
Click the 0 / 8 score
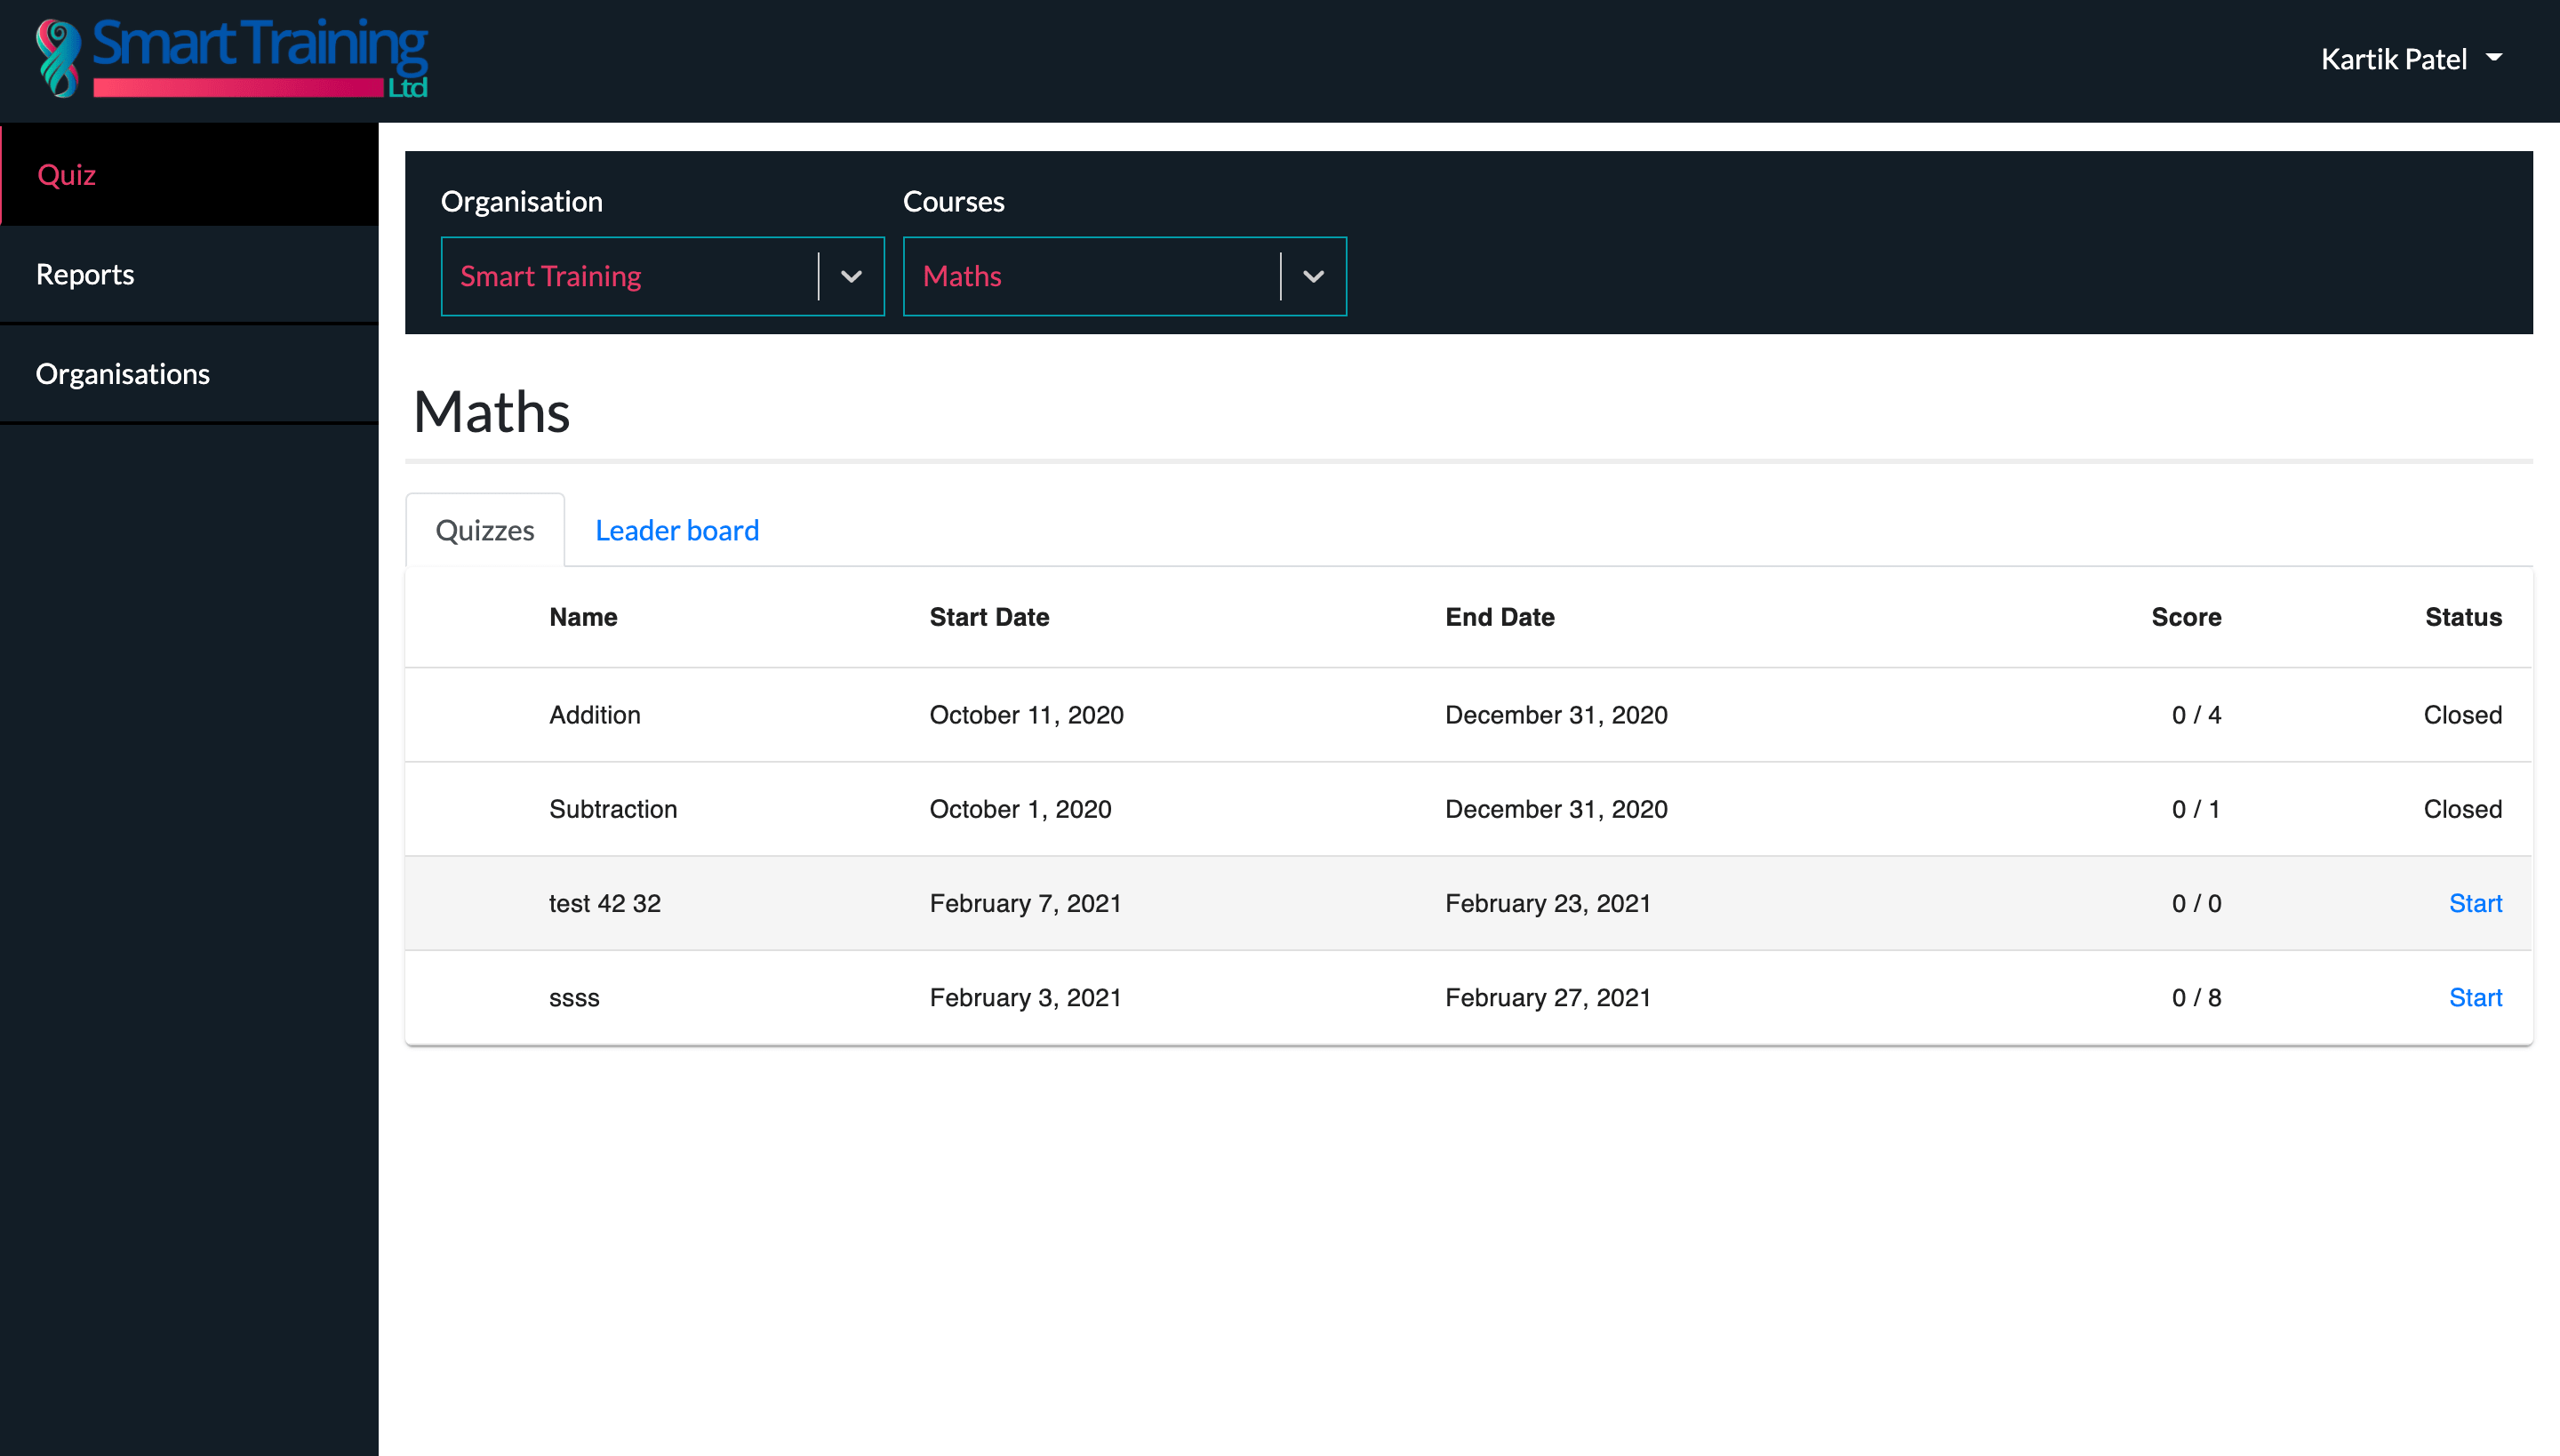(2196, 997)
